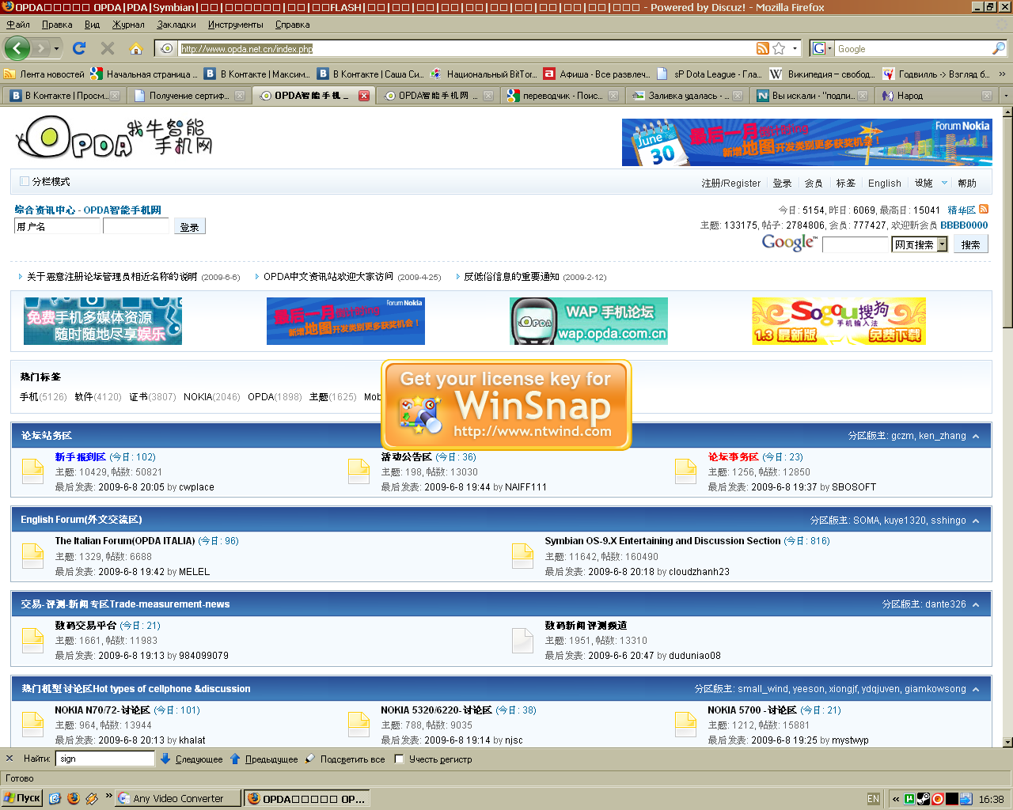Click the Any Video Converter taskbar button
Viewport: 1013px width, 810px height.
pos(178,798)
